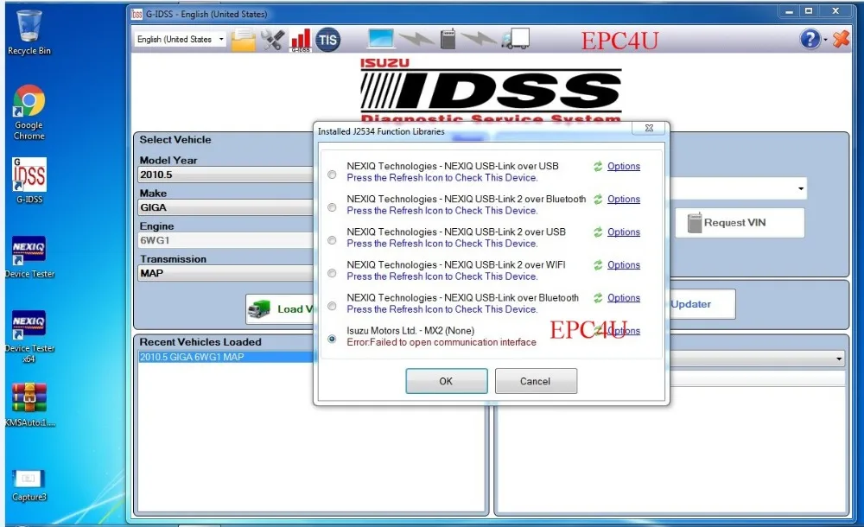This screenshot has width=864, height=527.
Task: Open NEXIQ Device Tester x64 shortcut
Action: [29, 336]
